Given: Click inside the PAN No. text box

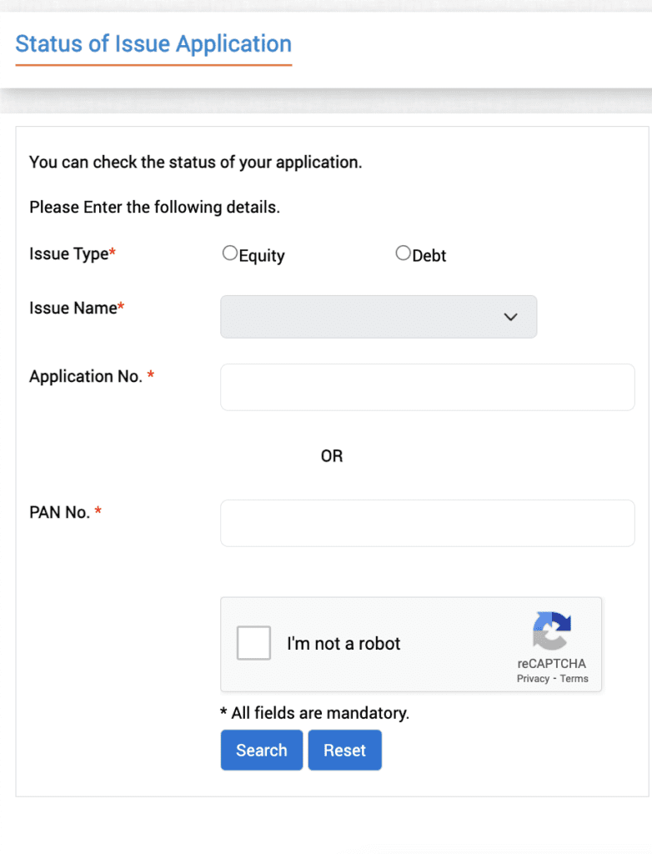Looking at the screenshot, I should click(x=427, y=523).
